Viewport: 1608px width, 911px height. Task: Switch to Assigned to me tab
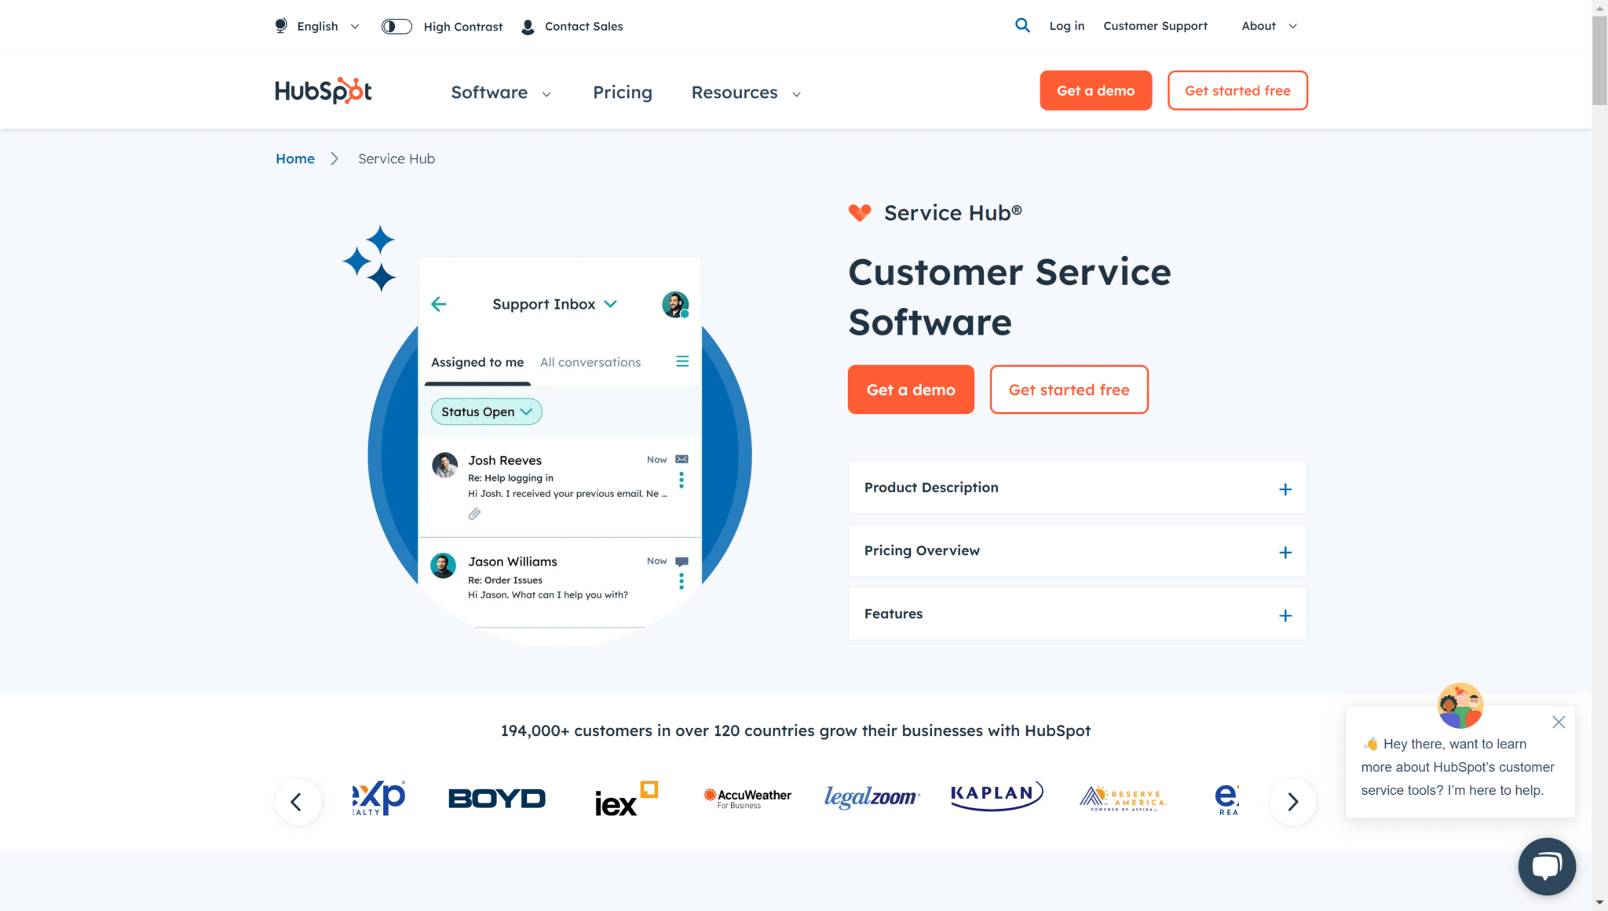(x=477, y=363)
